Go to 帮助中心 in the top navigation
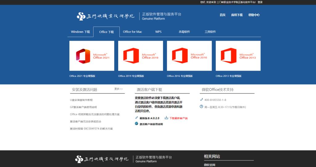The height and width of the screenshot is (167, 316). pyautogui.click(x=254, y=15)
